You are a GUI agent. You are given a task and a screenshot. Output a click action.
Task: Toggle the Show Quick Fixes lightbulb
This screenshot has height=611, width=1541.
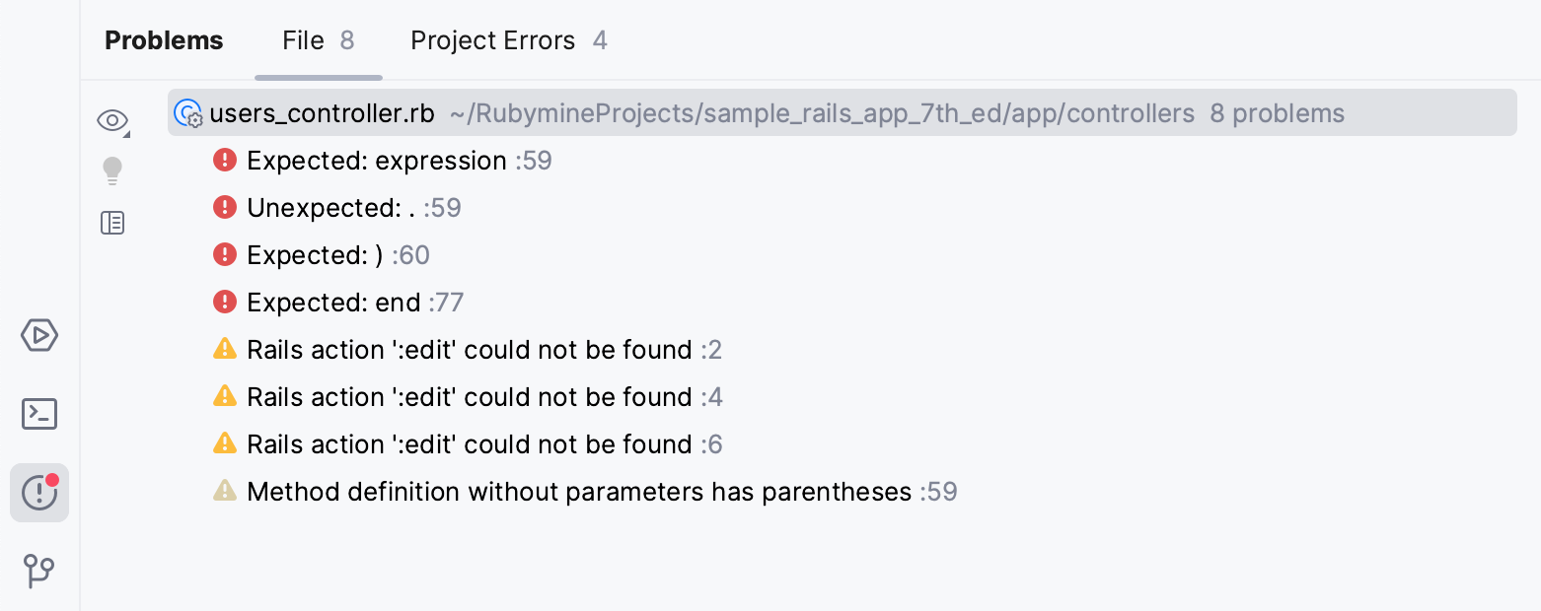coord(112,170)
